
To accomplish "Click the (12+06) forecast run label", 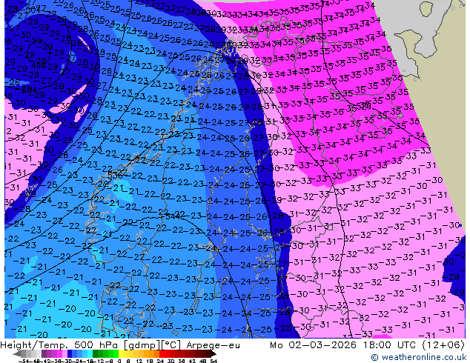I will point(443,345).
